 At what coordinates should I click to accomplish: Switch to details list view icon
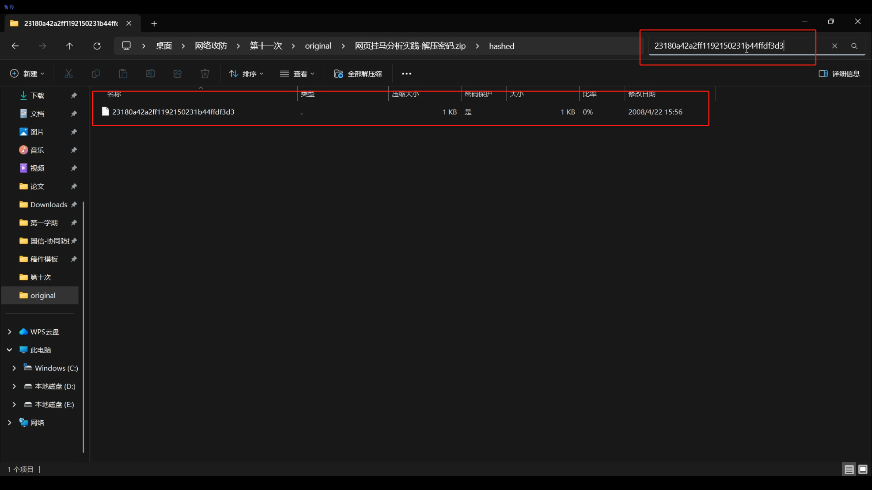click(x=849, y=470)
